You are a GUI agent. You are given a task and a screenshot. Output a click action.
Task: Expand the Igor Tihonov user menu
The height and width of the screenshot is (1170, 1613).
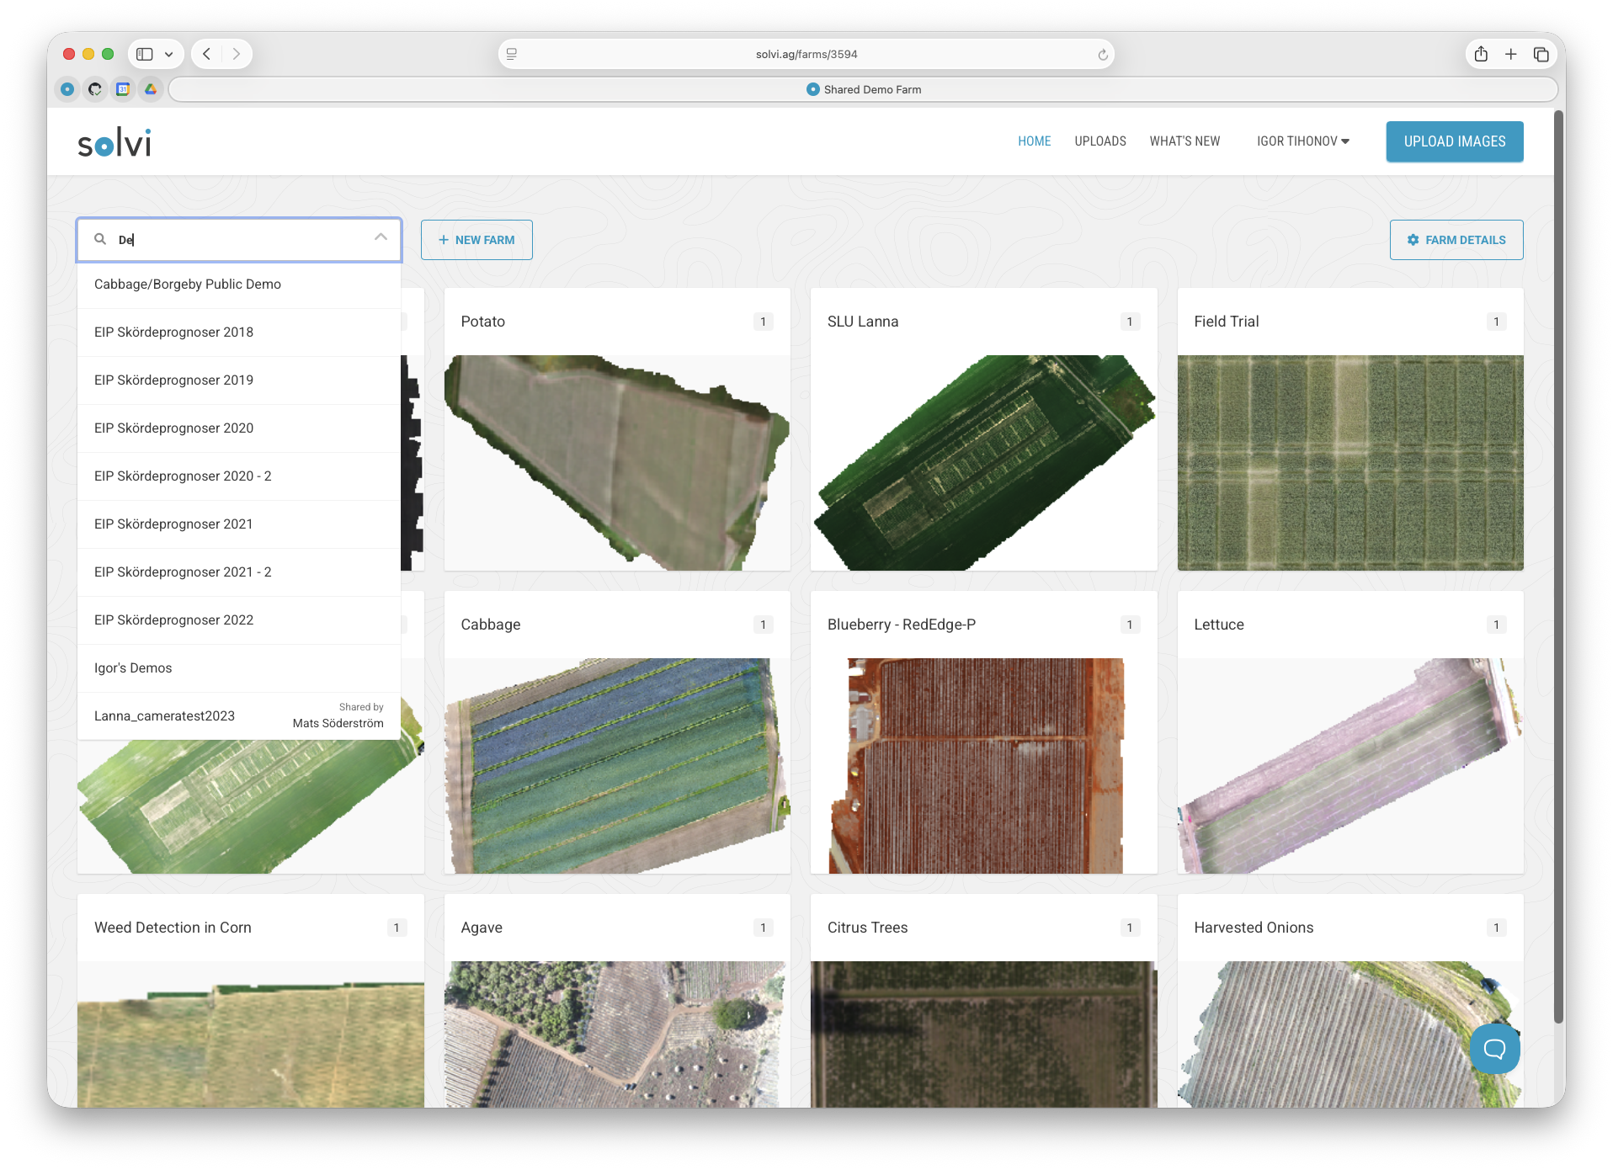pos(1302,141)
